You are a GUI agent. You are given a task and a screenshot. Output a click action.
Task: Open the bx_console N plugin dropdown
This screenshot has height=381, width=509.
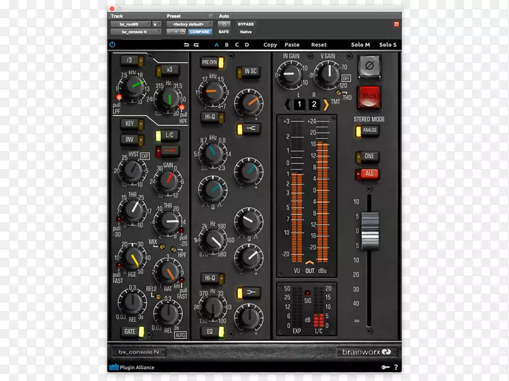133,31
